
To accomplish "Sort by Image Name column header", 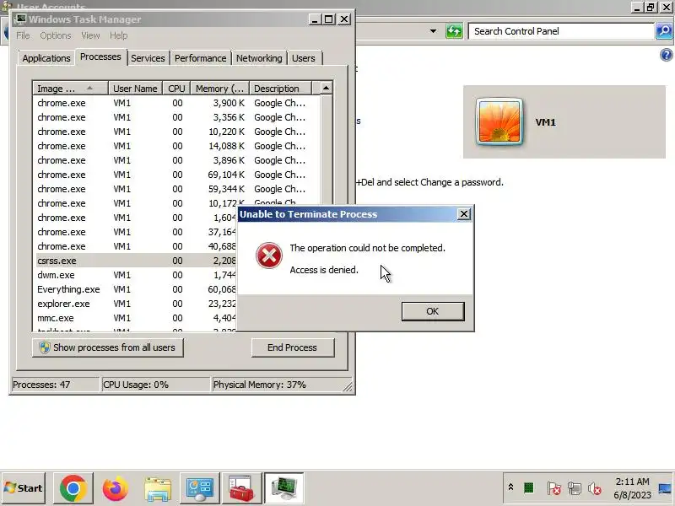I will click(x=70, y=89).
